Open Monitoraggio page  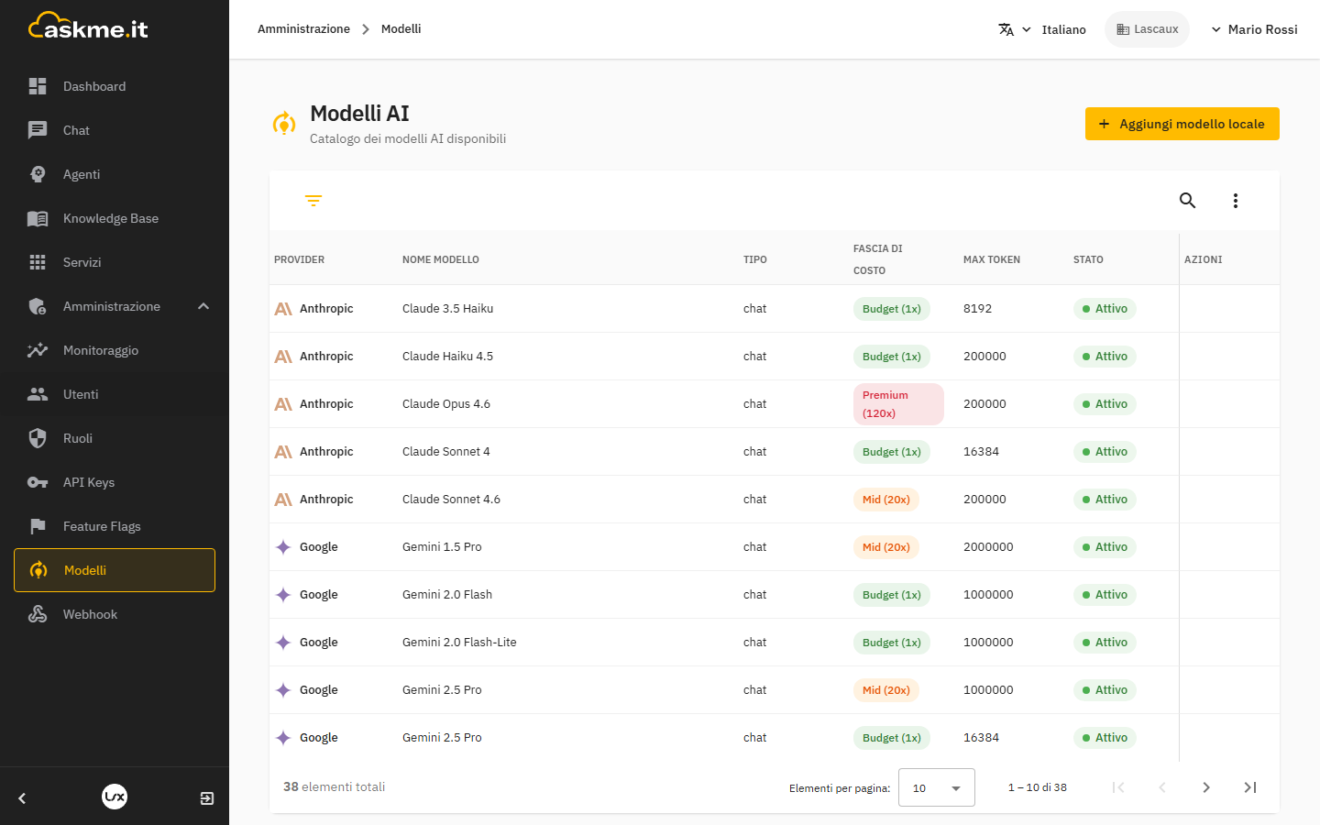coord(115,350)
